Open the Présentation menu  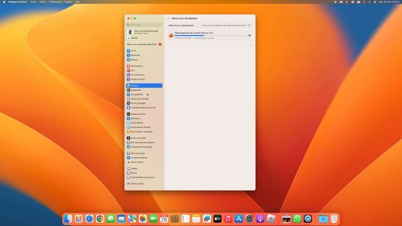55,2
